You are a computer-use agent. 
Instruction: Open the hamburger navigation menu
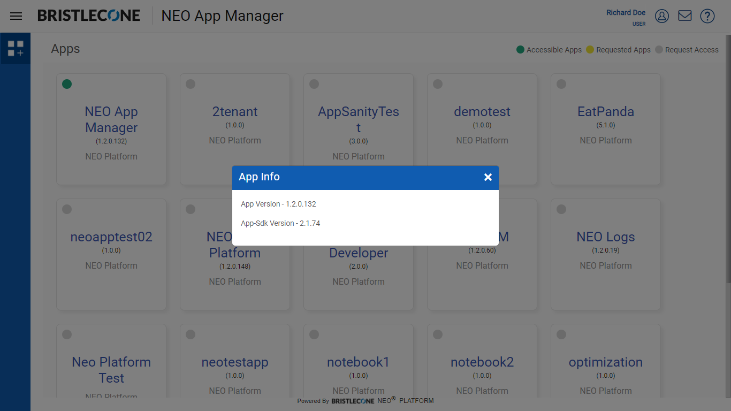pos(16,16)
